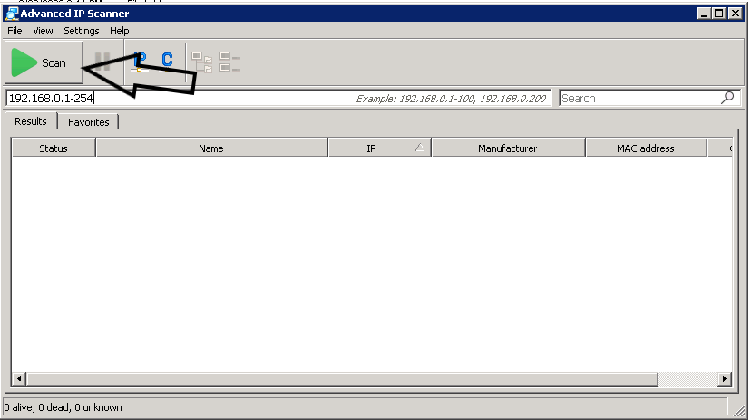Open the View menu

[x=43, y=31]
